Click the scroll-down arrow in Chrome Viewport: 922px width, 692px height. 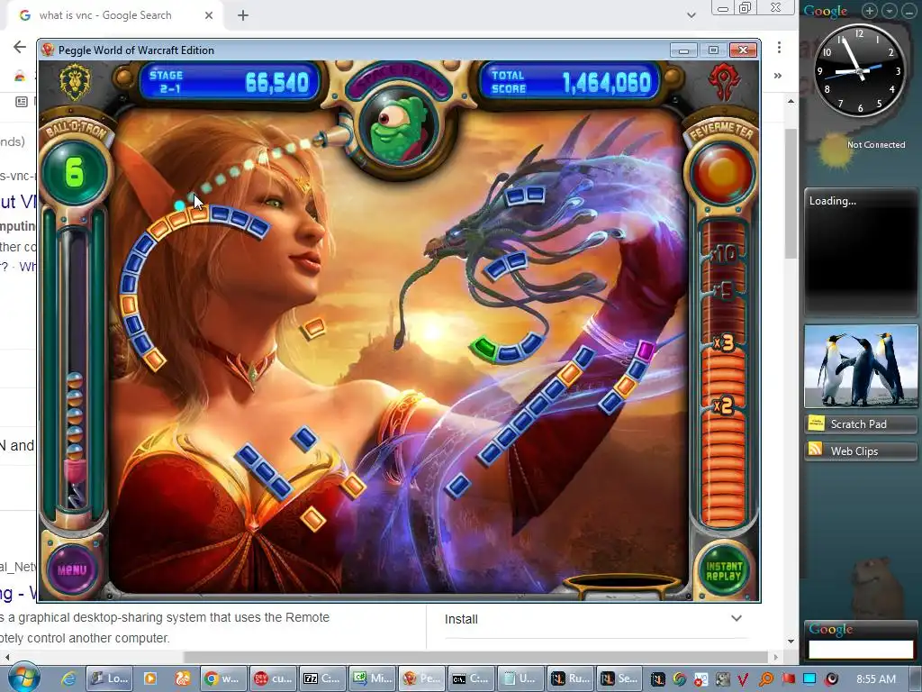click(791, 642)
